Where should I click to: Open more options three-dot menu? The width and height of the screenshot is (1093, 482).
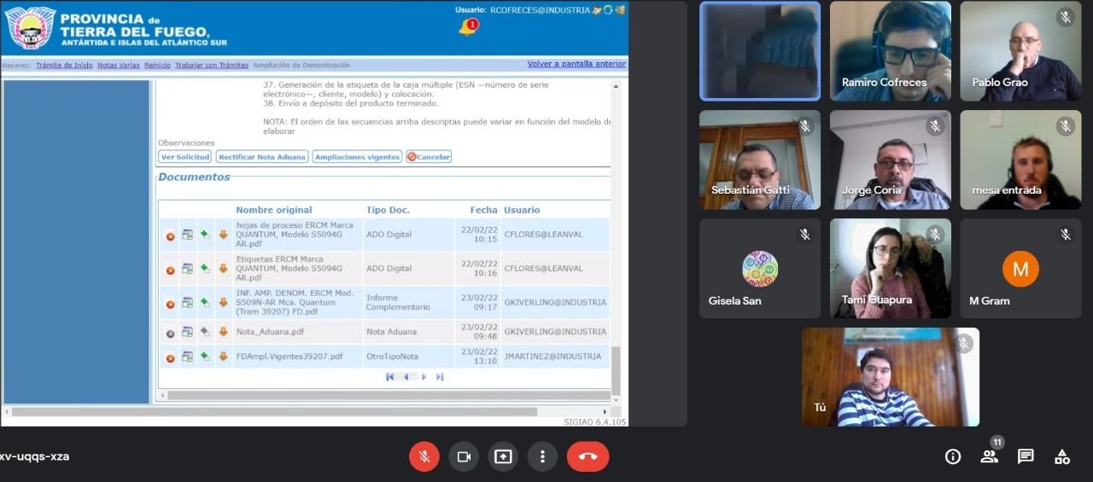(x=542, y=456)
